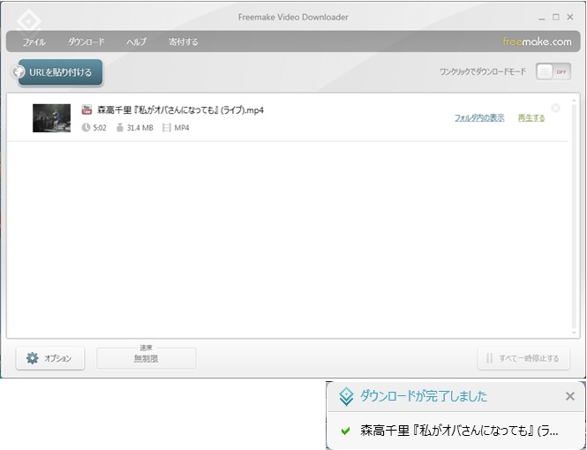The width and height of the screenshot is (587, 450).
Task: Visit the freemake.com link
Action: (537, 41)
